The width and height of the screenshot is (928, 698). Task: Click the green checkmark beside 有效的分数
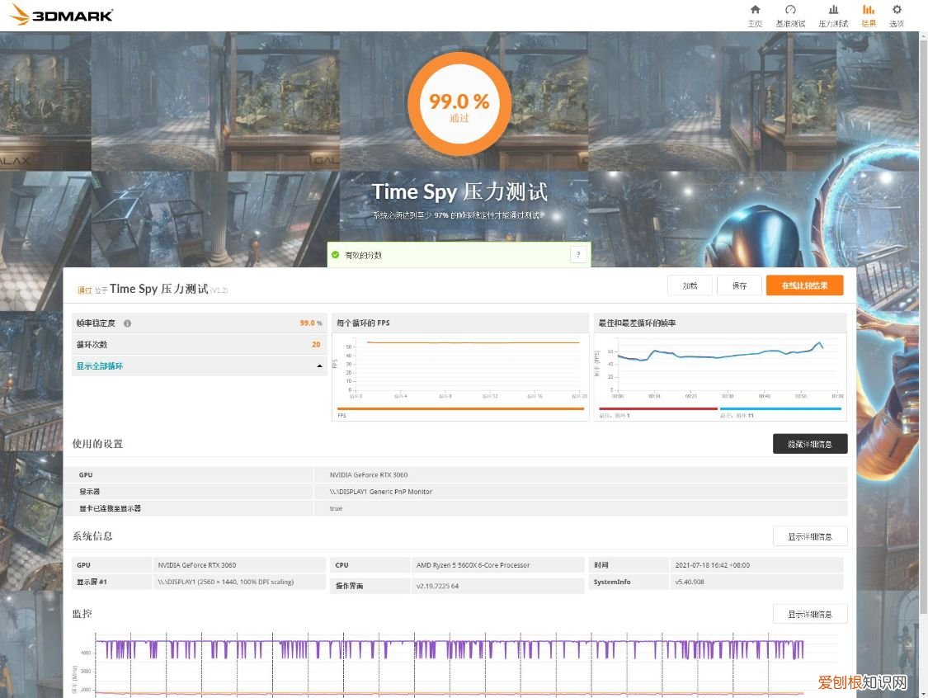[x=336, y=255]
